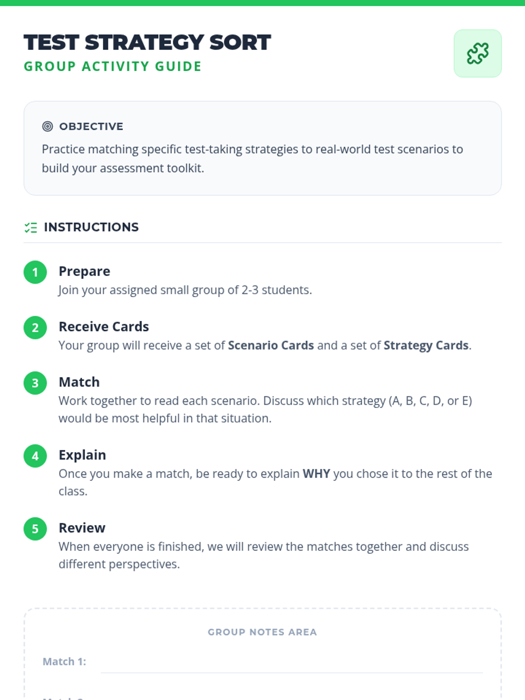Click the checklist icon beside Instructions
Image resolution: width=525 pixels, height=700 pixels.
[x=31, y=227]
